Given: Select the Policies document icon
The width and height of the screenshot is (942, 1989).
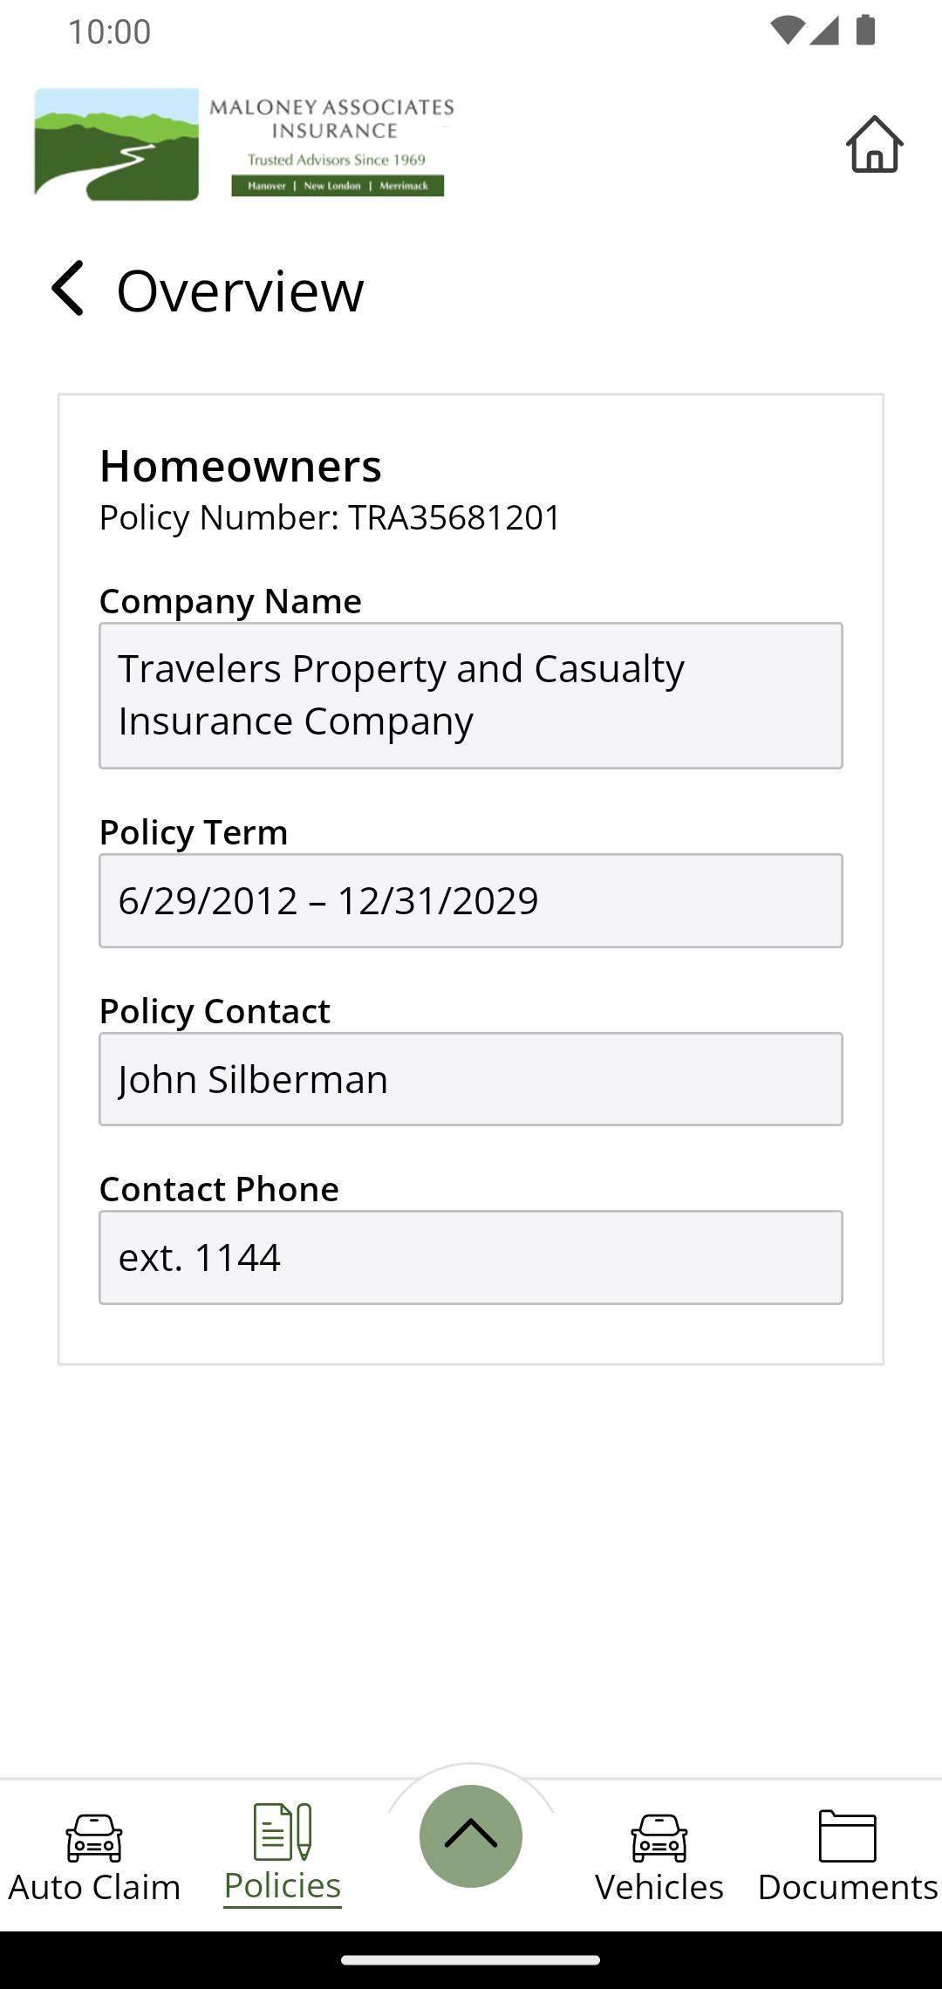Looking at the screenshot, I should tap(282, 1831).
